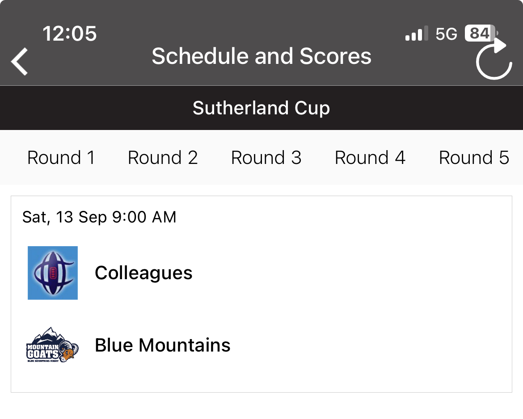This screenshot has width=523, height=419.
Task: Refresh the schedule with reload icon
Action: coord(494,59)
